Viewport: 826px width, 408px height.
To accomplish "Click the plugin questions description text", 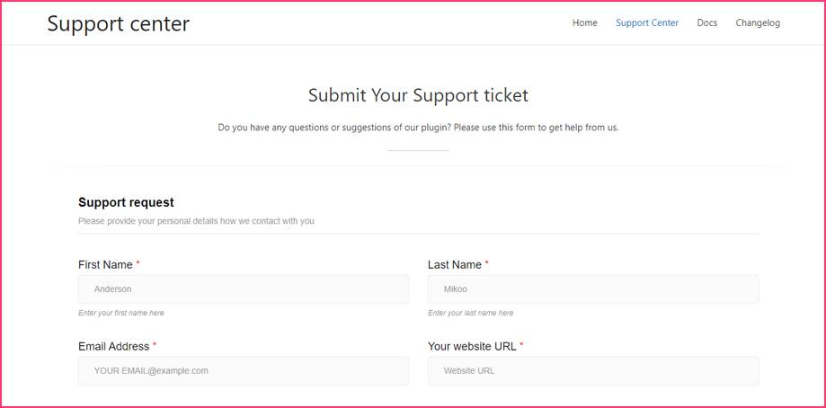I will coord(418,128).
